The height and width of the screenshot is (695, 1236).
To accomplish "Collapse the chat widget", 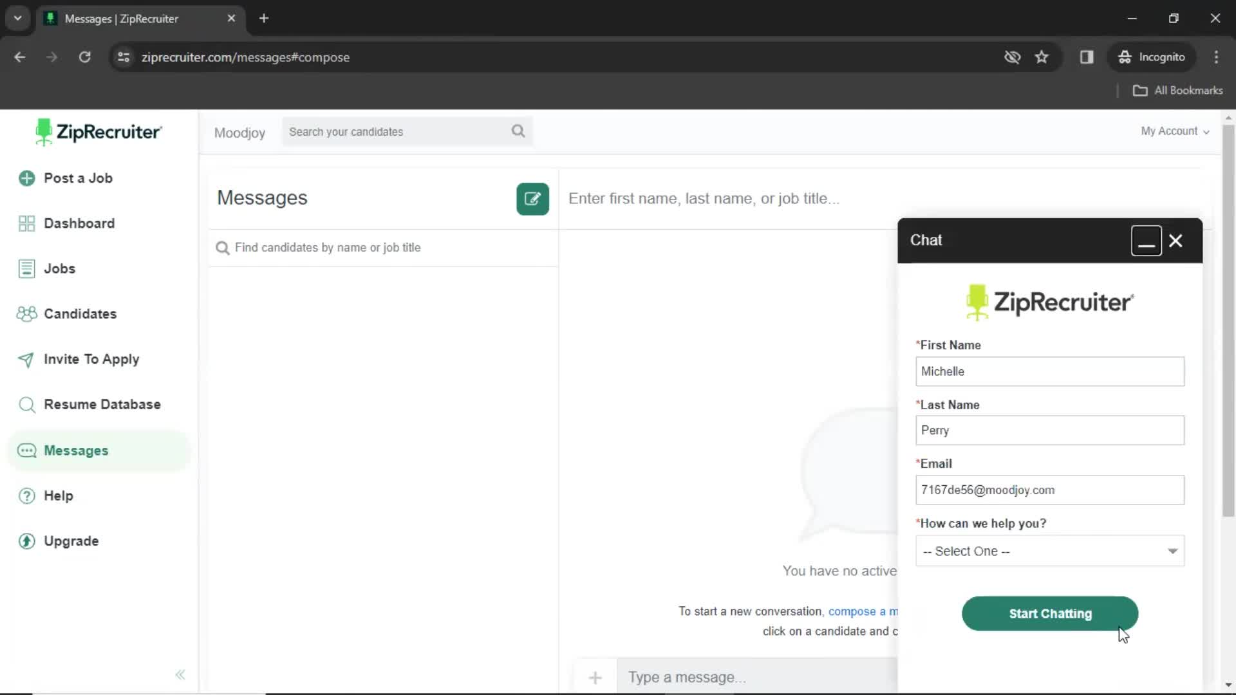I will pyautogui.click(x=1146, y=241).
